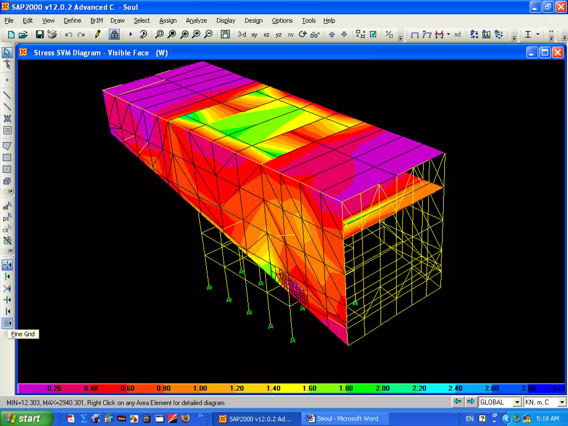The width and height of the screenshot is (568, 426).
Task: Select the Pan hand tool
Action: 225,34
